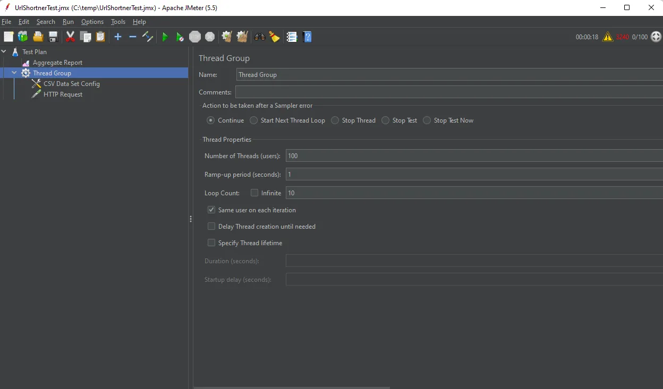This screenshot has width=663, height=389.
Task: Enable the Infinite loop checkbox
Action: [254, 193]
